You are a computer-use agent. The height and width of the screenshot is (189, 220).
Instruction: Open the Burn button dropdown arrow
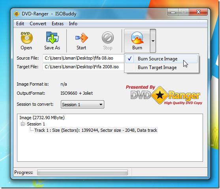[x=153, y=41]
